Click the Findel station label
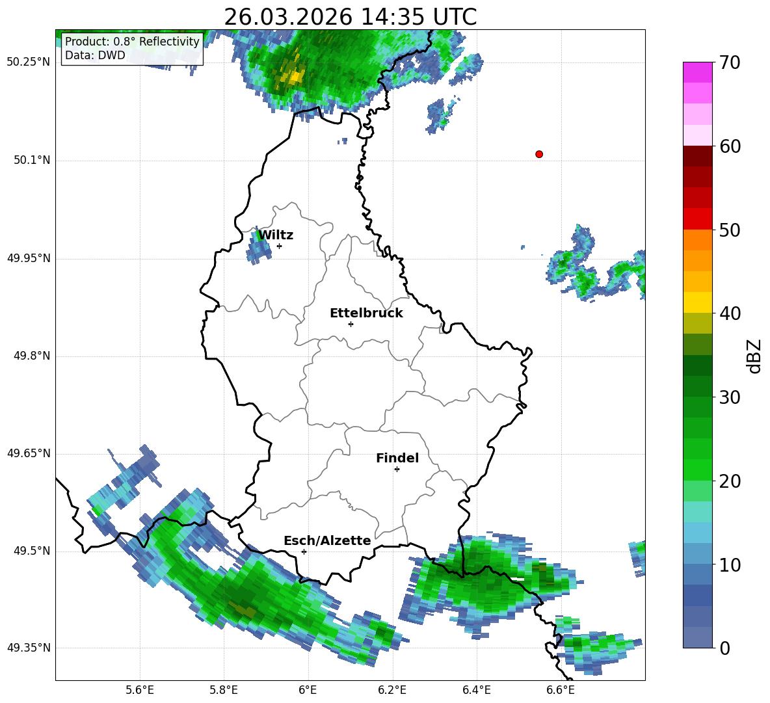Image resolution: width=770 pixels, height=703 pixels. (x=397, y=458)
